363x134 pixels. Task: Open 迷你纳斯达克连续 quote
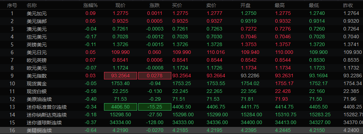tap(182, 115)
